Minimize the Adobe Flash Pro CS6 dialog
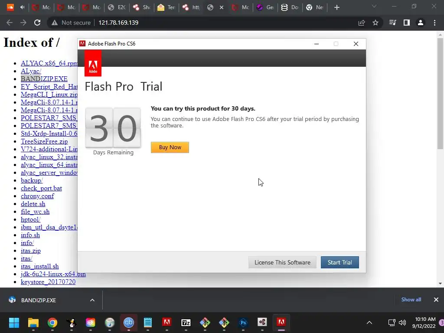The height and width of the screenshot is (333, 444). click(x=317, y=44)
